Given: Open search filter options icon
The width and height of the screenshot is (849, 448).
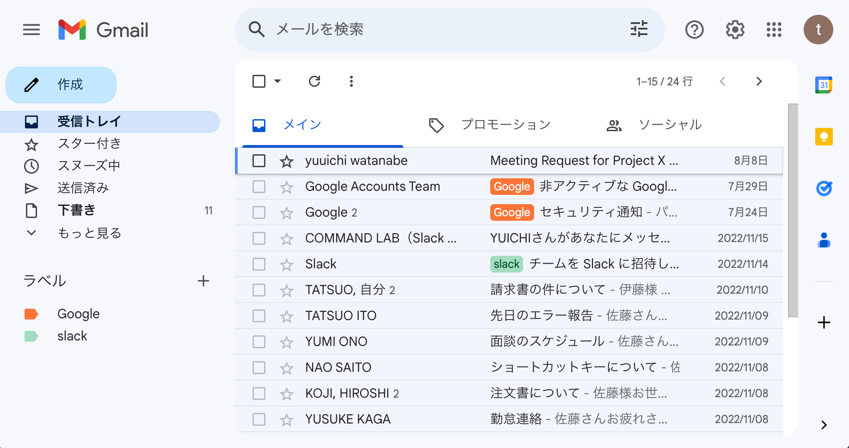Looking at the screenshot, I should (639, 29).
